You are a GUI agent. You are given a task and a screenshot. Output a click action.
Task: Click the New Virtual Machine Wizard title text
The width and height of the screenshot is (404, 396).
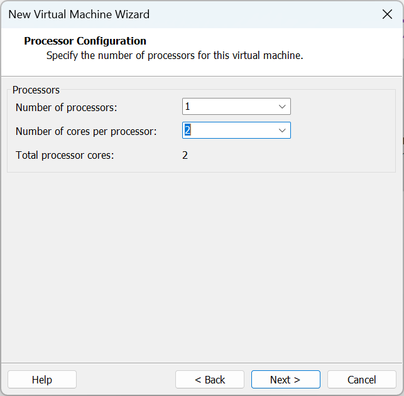pyautogui.click(x=79, y=14)
